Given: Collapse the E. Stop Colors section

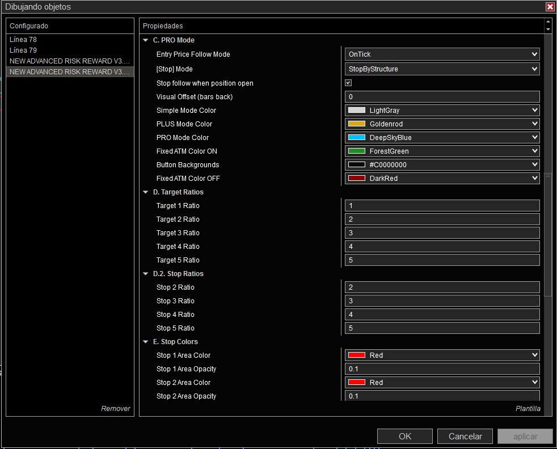Looking at the screenshot, I should 146,342.
